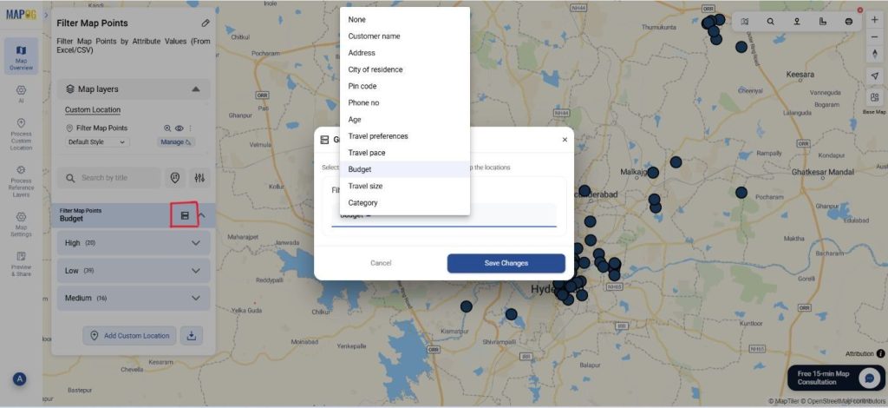This screenshot has width=888, height=408.
Task: Click the group-by icon beside Budget
Action: (184, 214)
